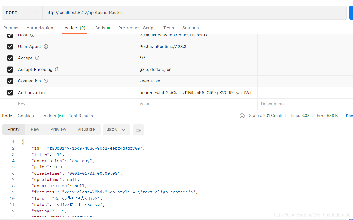
Task: Open the Test Results tab
Action: pyautogui.click(x=81, y=116)
